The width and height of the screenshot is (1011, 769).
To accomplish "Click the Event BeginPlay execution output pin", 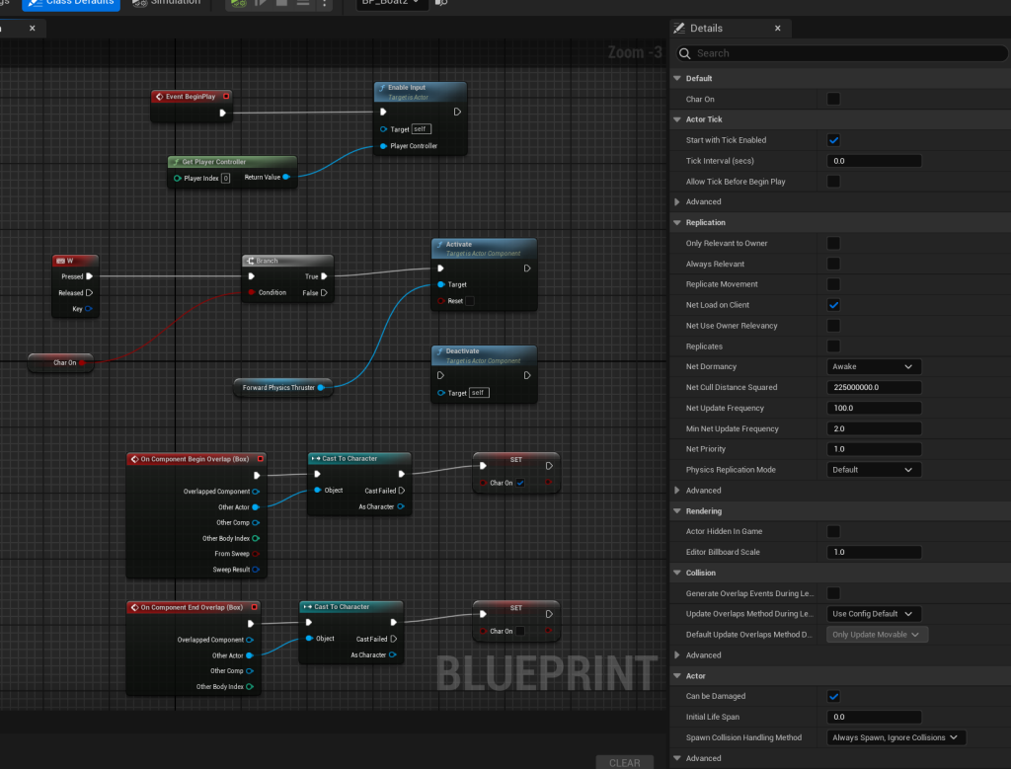I will tap(223, 113).
